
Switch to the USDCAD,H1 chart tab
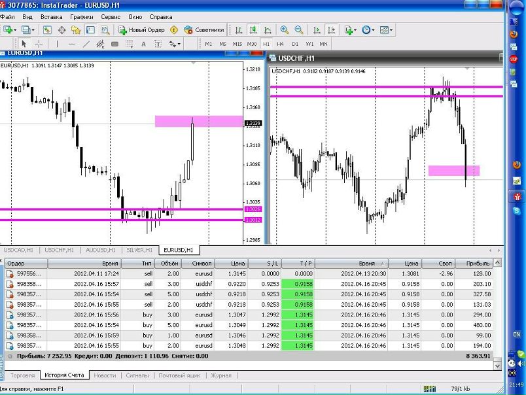pyautogui.click(x=20, y=250)
